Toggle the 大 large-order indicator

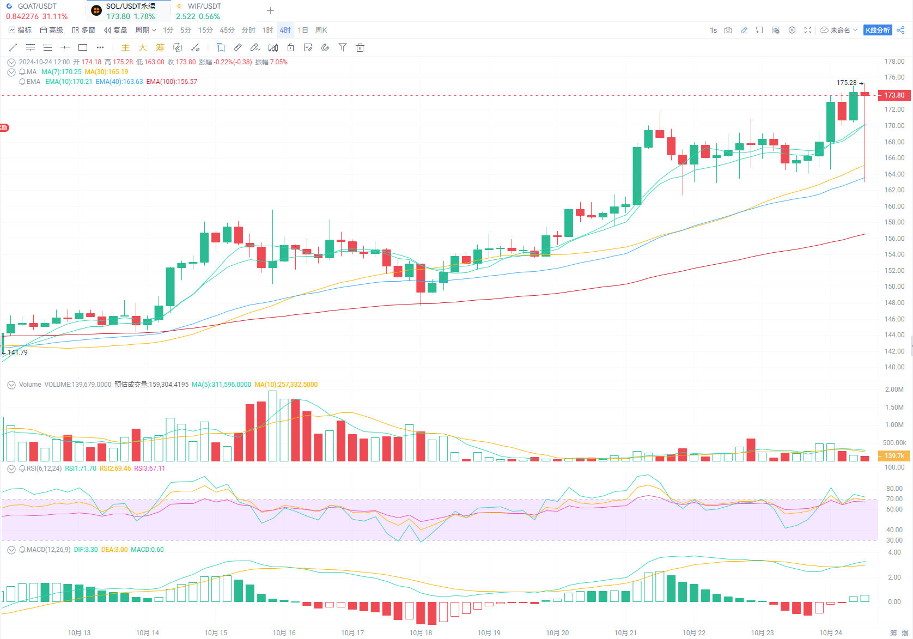click(x=143, y=47)
